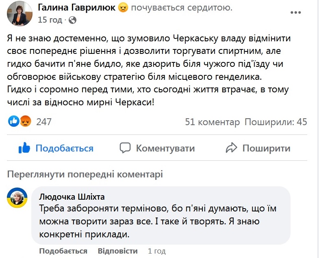
Task: Click the angry emoji next to author name
Action: (123, 7)
